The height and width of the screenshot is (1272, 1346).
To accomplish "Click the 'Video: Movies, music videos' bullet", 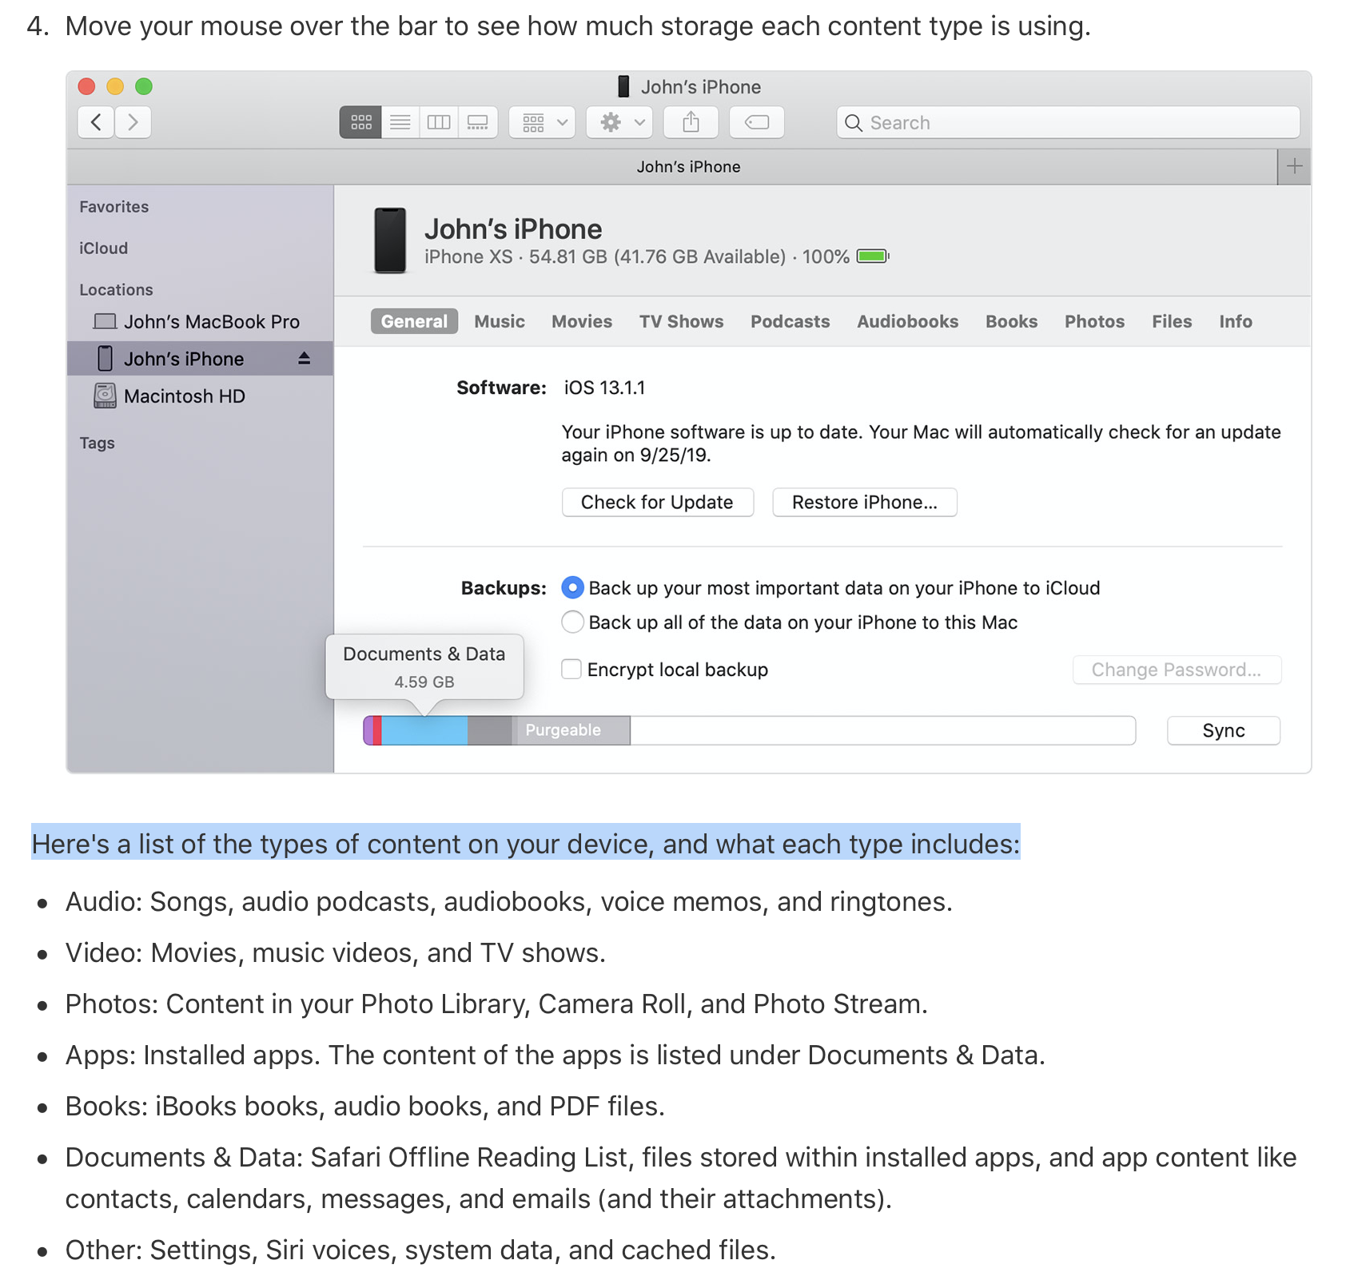I will (x=336, y=952).
